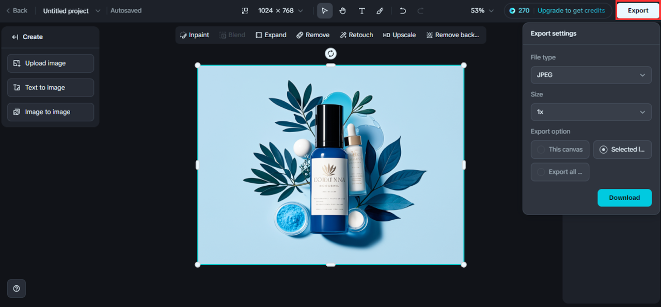Image resolution: width=661 pixels, height=307 pixels.
Task: Click the bottom-right corner resize handle
Action: (x=464, y=265)
